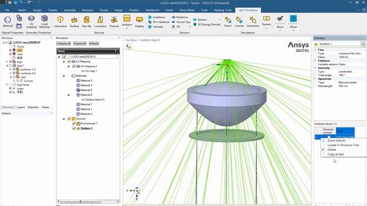Screen dimensions: 367x206
Task: Open the Ambient dropdown arrow
Action: pos(127,29)
